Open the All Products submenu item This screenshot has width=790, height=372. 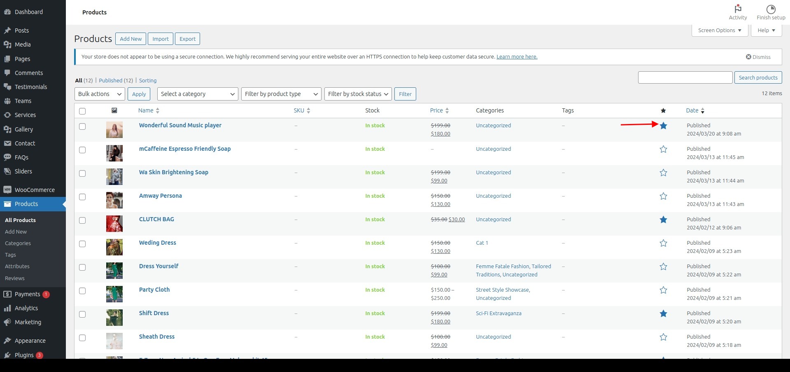(20, 220)
